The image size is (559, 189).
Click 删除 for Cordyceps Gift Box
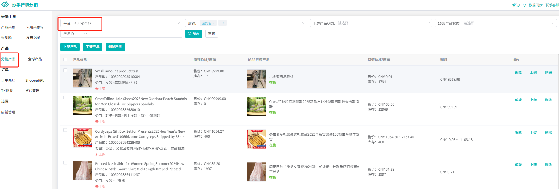tap(548, 133)
